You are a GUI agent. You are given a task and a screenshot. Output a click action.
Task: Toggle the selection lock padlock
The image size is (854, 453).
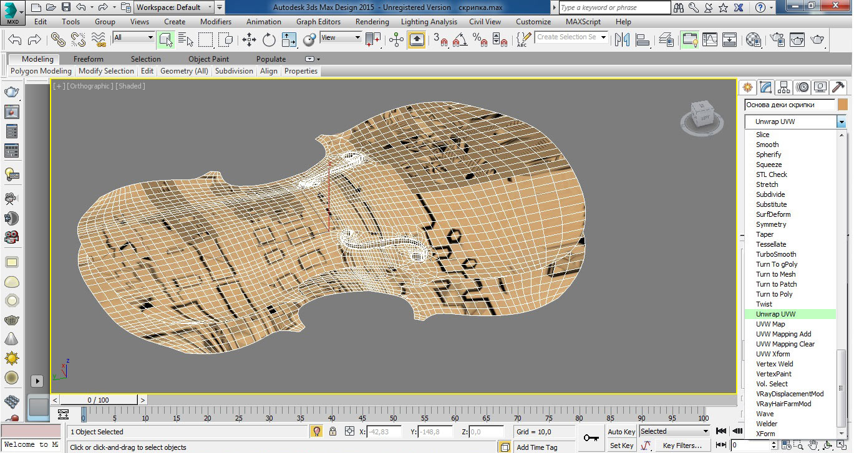click(332, 431)
